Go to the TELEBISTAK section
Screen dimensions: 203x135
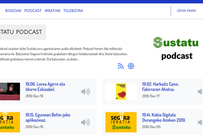tap(73, 11)
